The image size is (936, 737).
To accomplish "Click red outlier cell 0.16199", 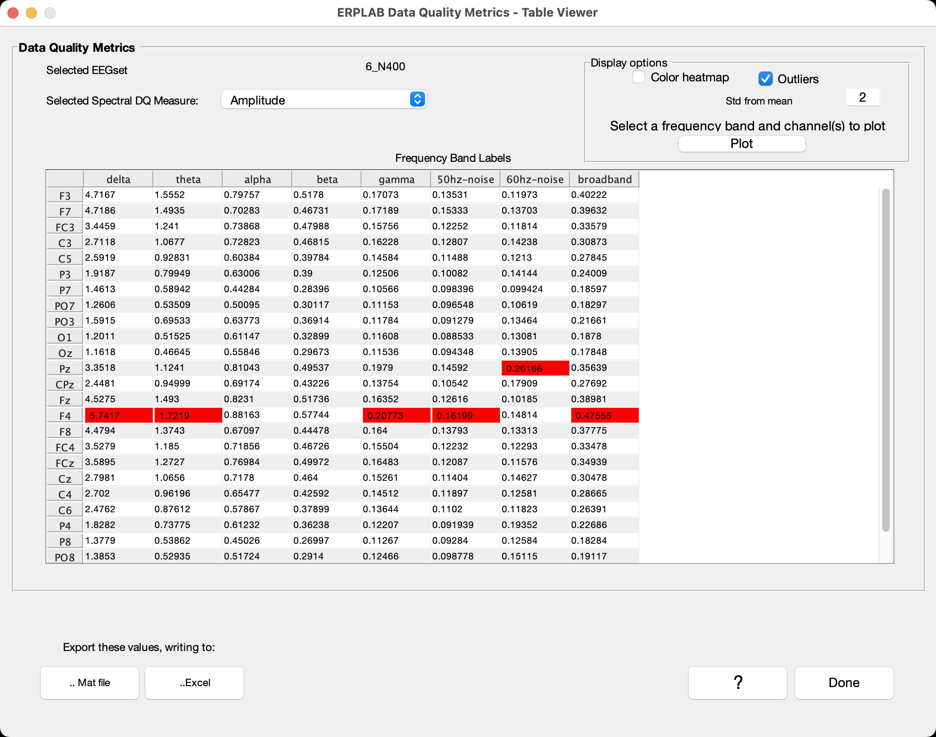I will 466,415.
